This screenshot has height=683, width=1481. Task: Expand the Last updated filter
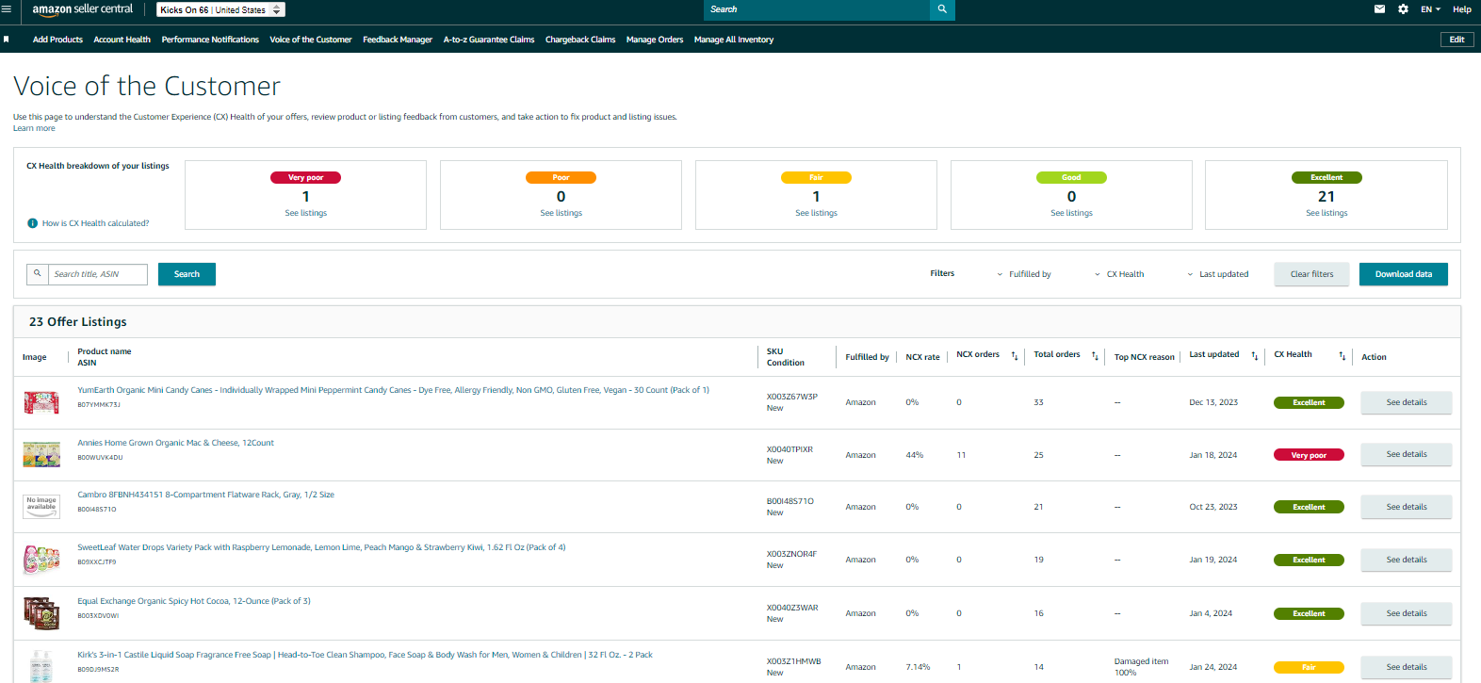point(1218,274)
